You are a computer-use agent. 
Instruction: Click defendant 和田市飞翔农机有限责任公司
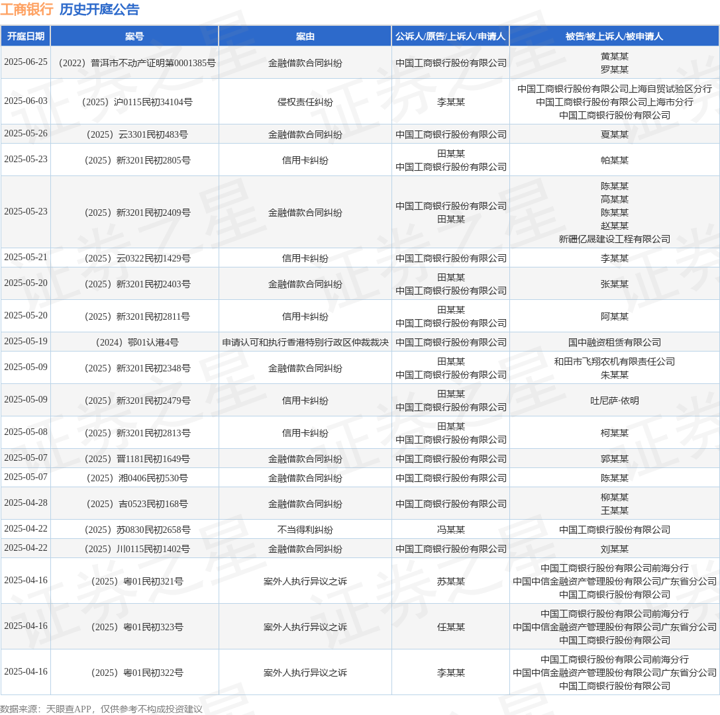point(615,361)
